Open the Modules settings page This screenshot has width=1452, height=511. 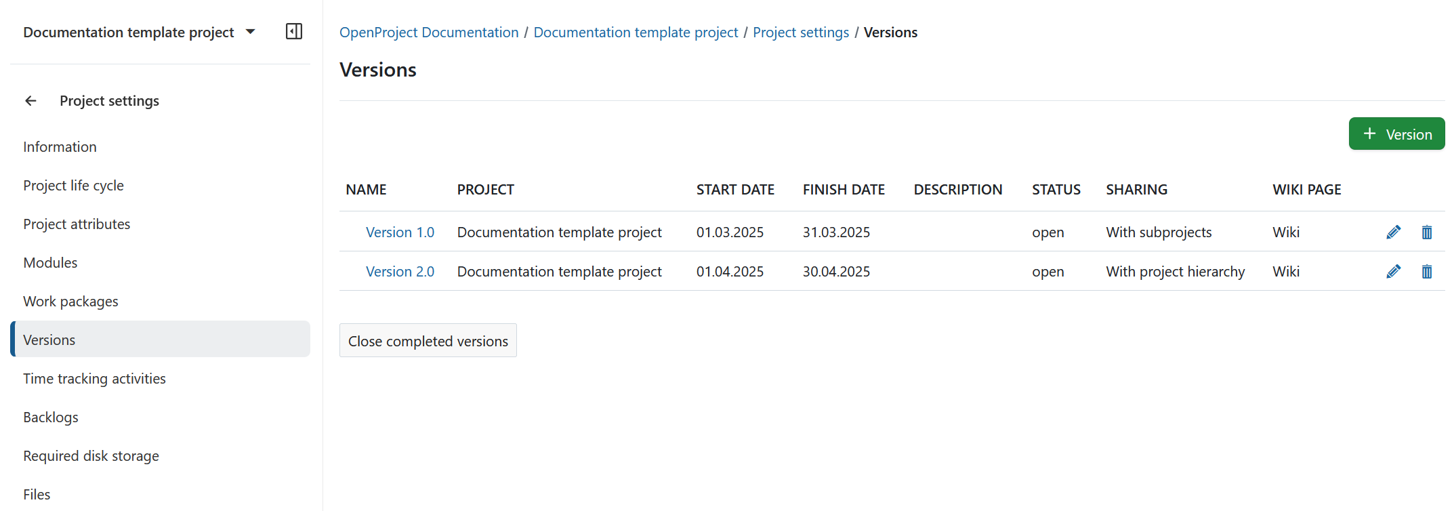click(x=50, y=263)
